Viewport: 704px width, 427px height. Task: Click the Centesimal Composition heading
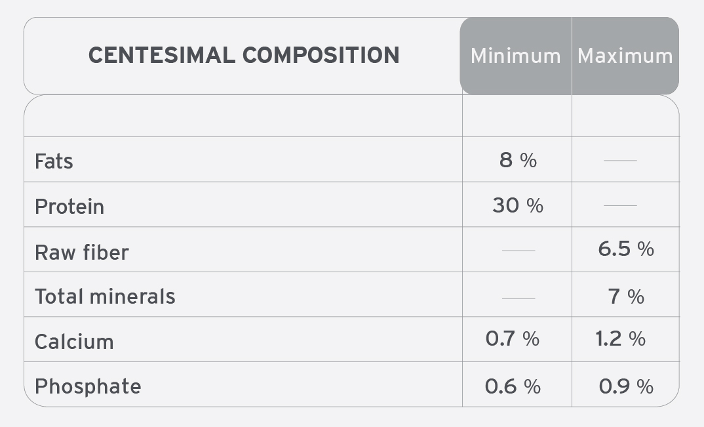point(244,55)
